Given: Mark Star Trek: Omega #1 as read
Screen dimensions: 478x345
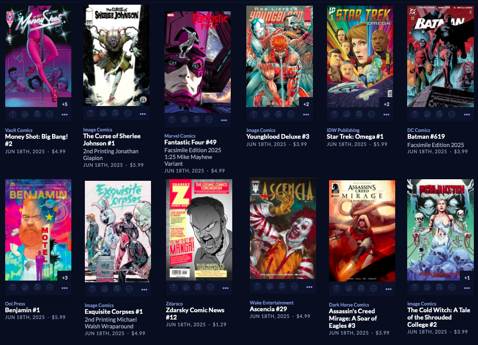Looking at the screenshot, I should (x=359, y=114).
